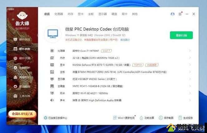Minimize the 鲁大师 window
The image size is (207, 133).
187,14
